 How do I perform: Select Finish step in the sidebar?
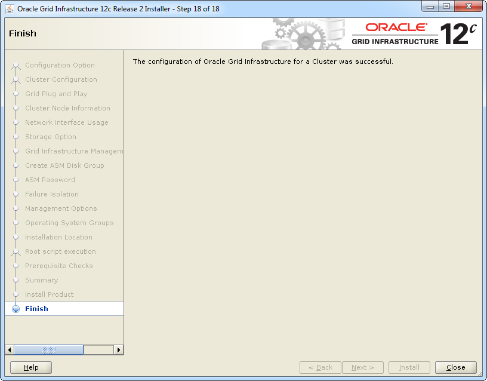click(36, 309)
